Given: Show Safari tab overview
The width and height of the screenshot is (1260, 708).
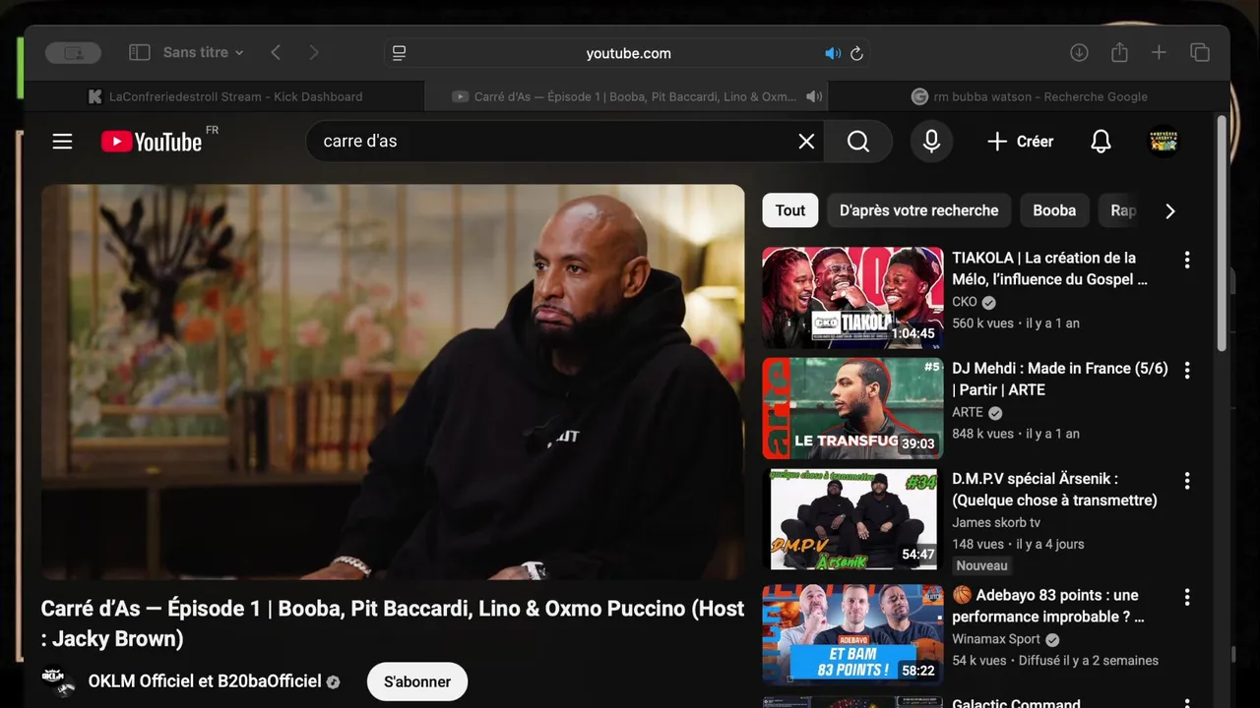Looking at the screenshot, I should point(1200,53).
